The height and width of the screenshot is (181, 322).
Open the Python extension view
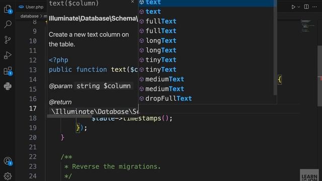(x=8, y=86)
